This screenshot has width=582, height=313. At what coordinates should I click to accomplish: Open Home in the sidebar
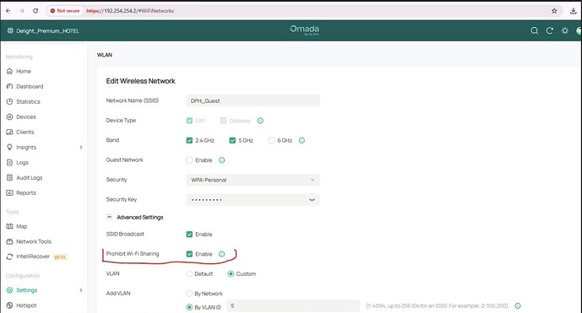coord(24,71)
